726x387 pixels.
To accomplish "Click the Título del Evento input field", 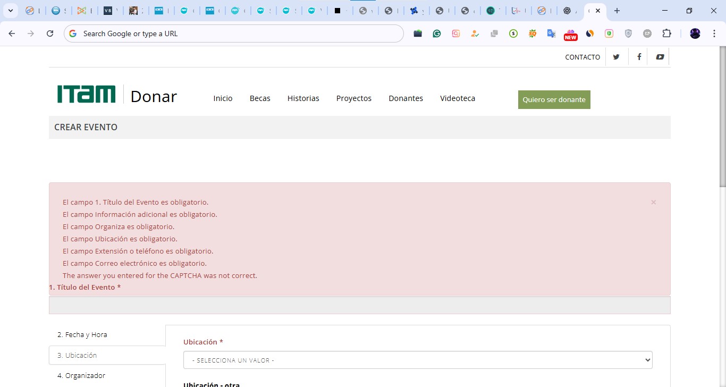I will 359,305.
